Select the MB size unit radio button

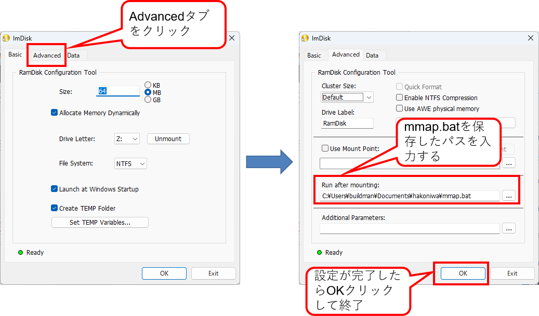click(148, 92)
